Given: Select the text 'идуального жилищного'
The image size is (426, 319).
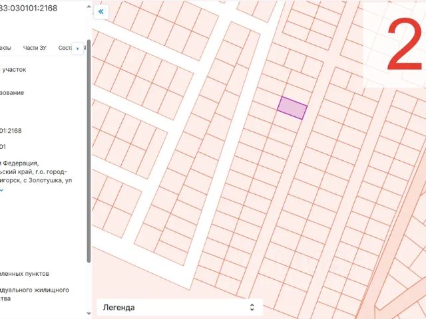Looking at the screenshot, I should coord(35,290).
